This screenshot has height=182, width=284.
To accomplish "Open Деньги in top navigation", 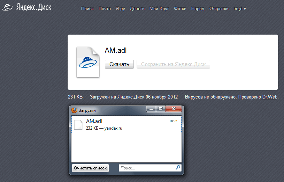I will pos(137,9).
